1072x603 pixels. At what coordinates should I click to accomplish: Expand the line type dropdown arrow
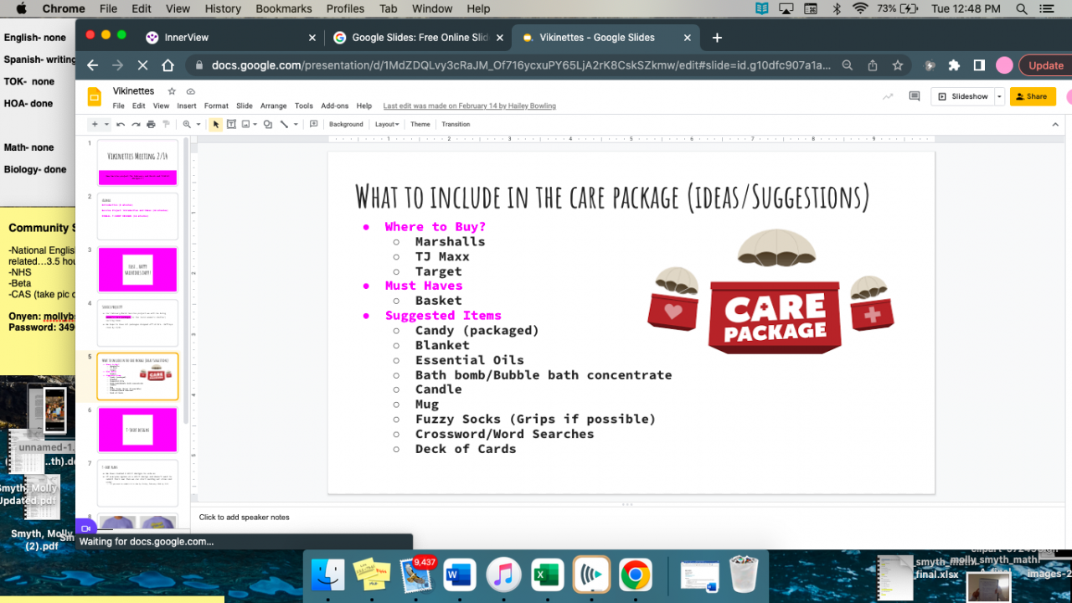point(296,124)
